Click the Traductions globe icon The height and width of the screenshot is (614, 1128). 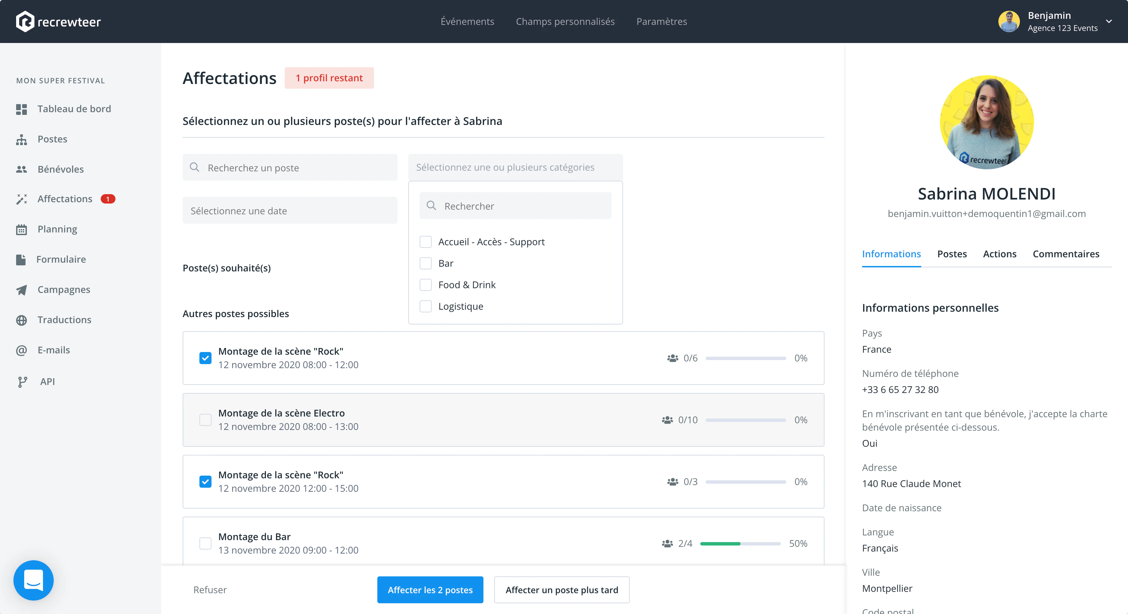point(21,320)
